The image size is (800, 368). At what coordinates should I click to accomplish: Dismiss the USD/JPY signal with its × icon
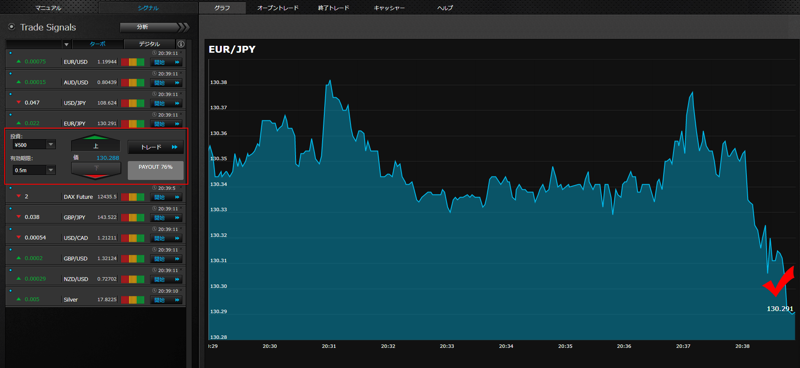(x=181, y=94)
